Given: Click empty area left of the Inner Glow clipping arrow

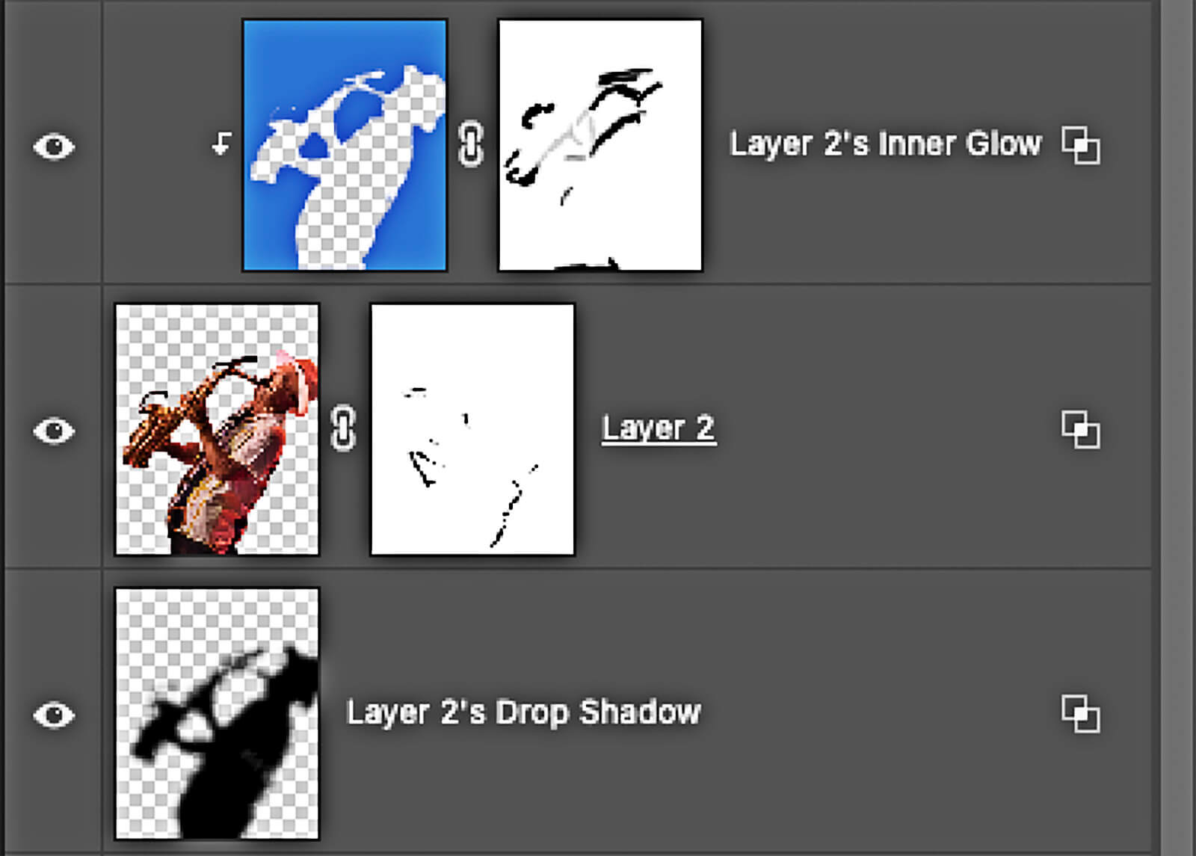Looking at the screenshot, I should click(155, 145).
